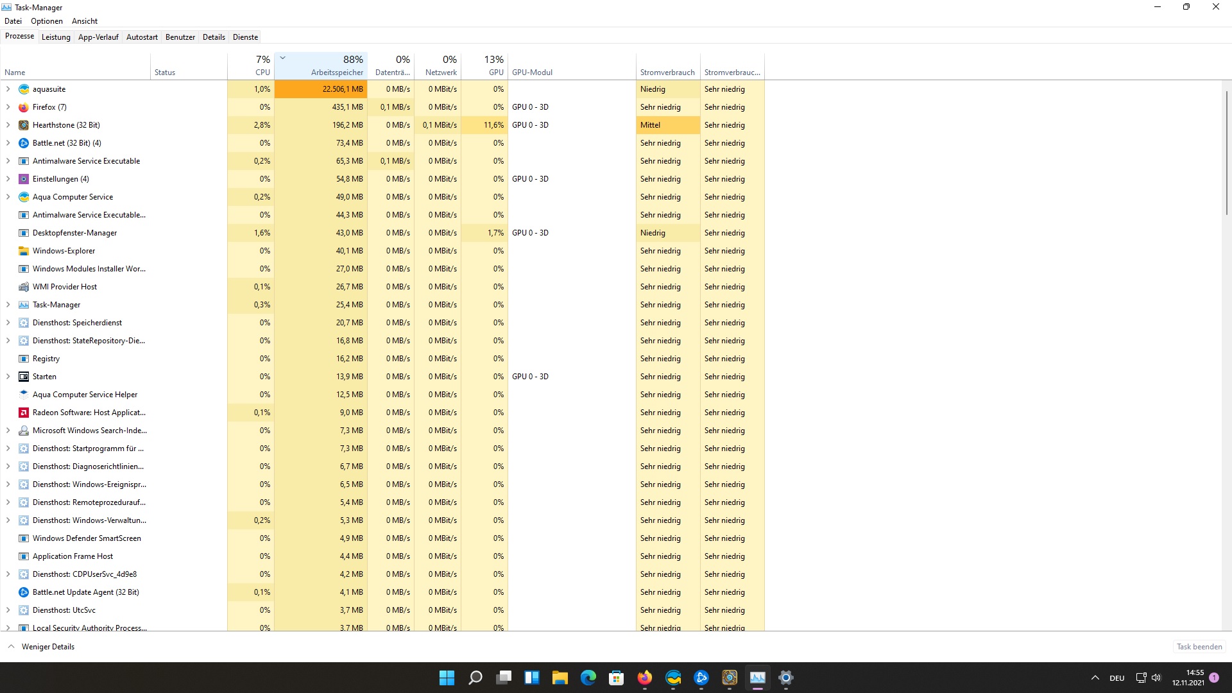Image resolution: width=1232 pixels, height=693 pixels.
Task: Click the Firefox process icon in the list
Action: click(24, 107)
